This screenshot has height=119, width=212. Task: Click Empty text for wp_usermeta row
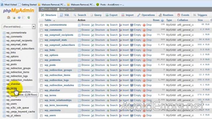point(137,110)
